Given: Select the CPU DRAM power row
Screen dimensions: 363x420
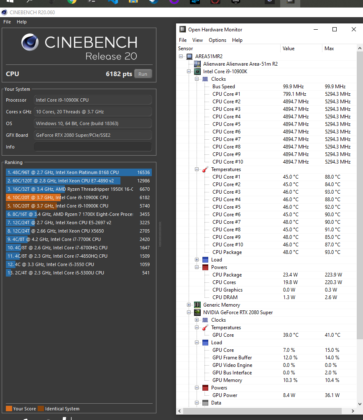Looking at the screenshot, I should (267, 297).
